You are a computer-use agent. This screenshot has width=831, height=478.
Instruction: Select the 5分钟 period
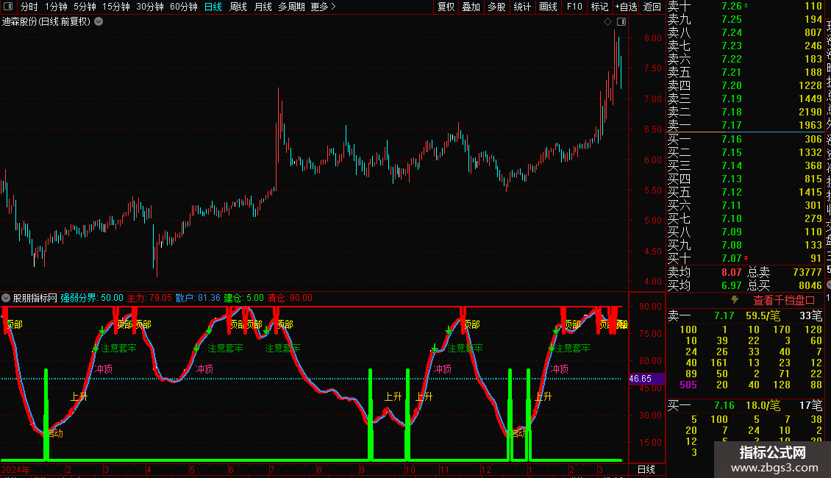(x=85, y=7)
